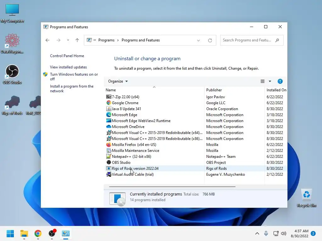Click the OBS Studio icon in the program list
The height and width of the screenshot is (241, 322).
click(108, 162)
